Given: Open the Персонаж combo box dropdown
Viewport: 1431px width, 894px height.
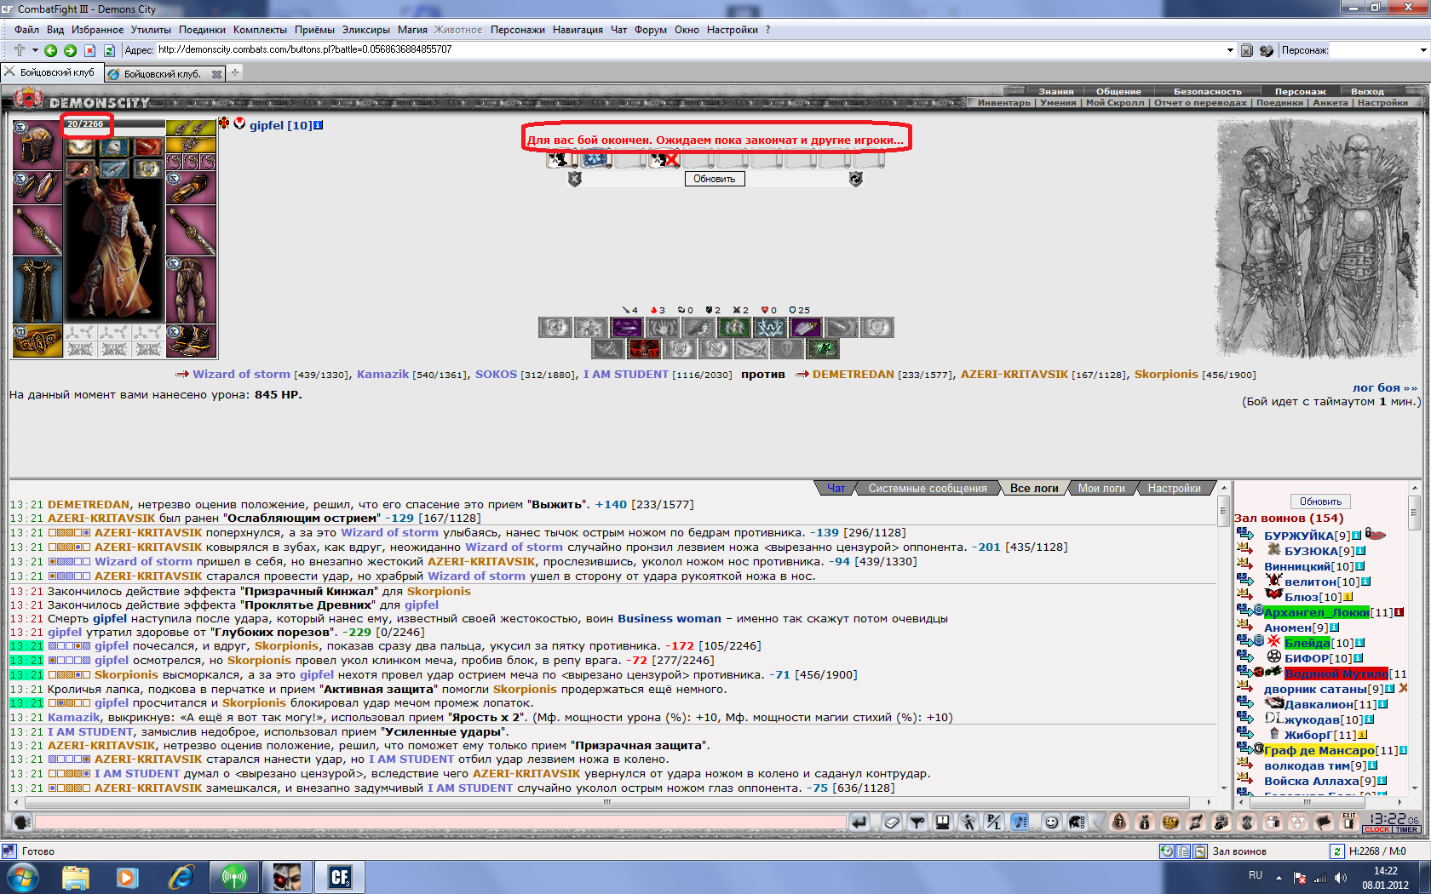Looking at the screenshot, I should [x=1422, y=50].
